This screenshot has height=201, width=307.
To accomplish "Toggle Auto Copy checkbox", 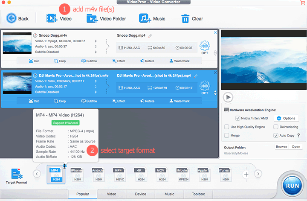I will tap(276, 136).
